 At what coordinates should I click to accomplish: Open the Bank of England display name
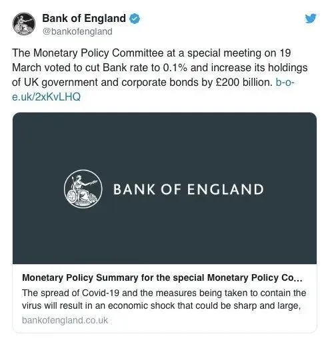tap(84, 18)
